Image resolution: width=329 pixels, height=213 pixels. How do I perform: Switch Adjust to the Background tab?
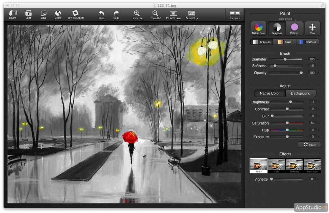click(300, 93)
